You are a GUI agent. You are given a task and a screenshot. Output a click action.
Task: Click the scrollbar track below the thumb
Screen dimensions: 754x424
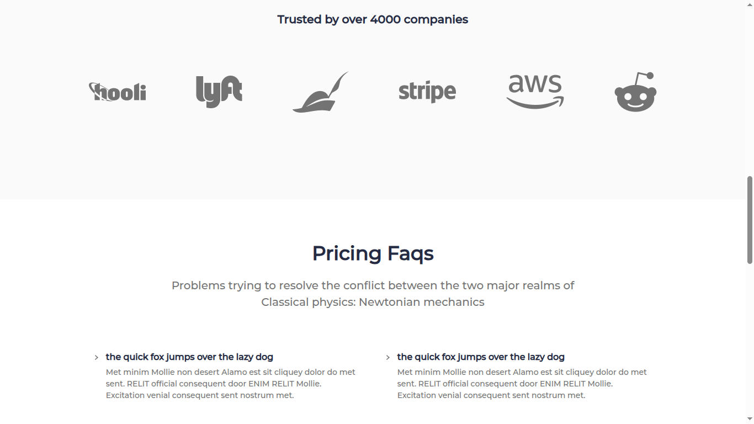coord(750,342)
